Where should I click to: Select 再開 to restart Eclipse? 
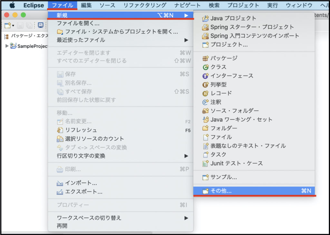pos(121,226)
